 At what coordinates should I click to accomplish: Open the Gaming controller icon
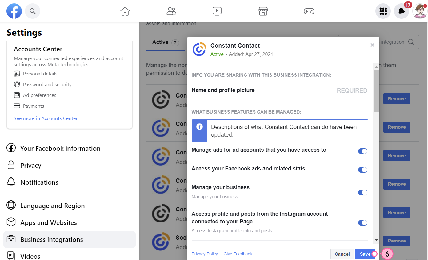(309, 11)
